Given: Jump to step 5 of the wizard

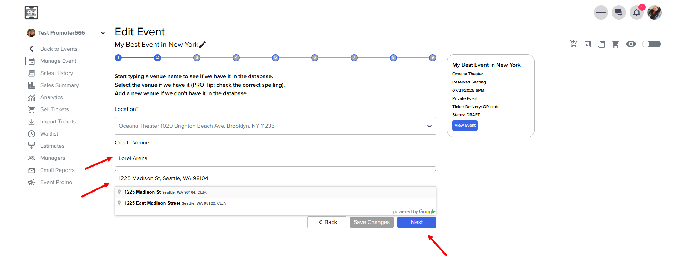Looking at the screenshot, I should pos(275,58).
